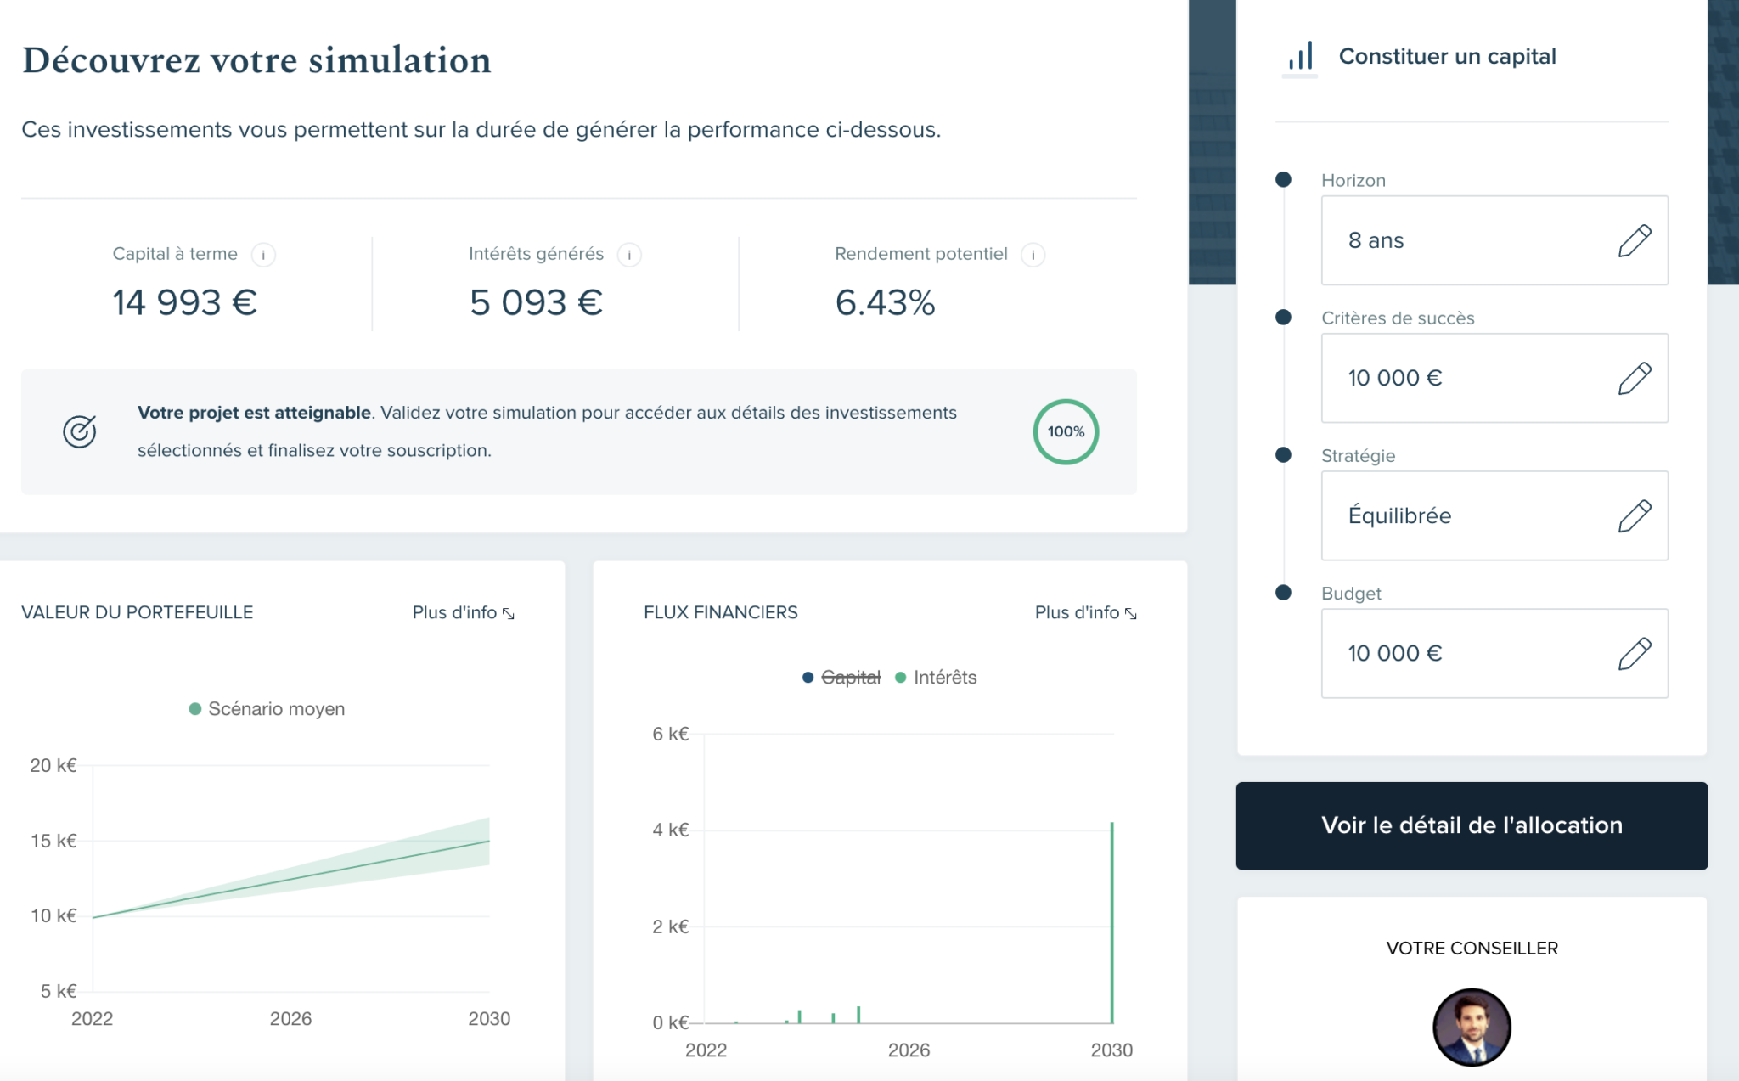Screen dimensions: 1739x1081
Task: Open Plus d'info for Valeur du portefeuille
Action: click(464, 612)
